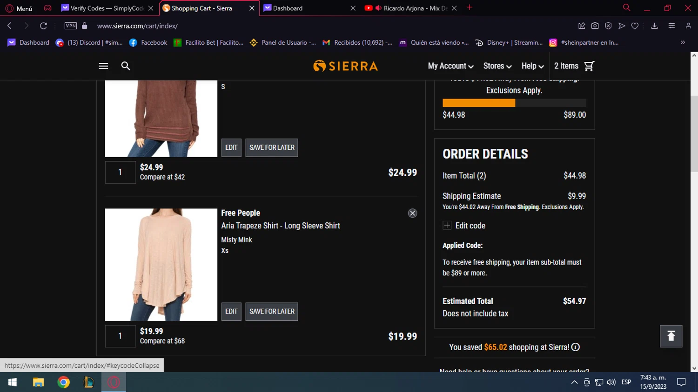Open #sheinpartner Instagram bookmark

pos(584,42)
